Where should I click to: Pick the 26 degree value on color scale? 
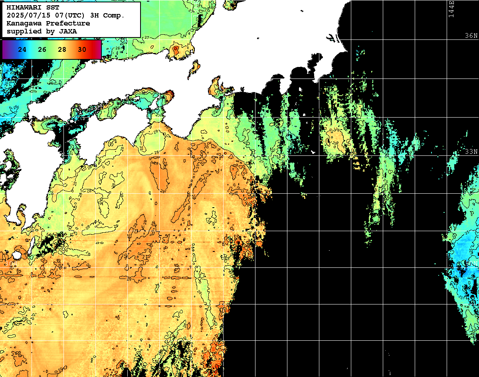click(42, 50)
